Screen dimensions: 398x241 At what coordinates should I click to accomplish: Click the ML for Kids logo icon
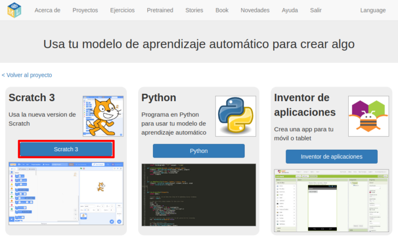click(x=14, y=10)
